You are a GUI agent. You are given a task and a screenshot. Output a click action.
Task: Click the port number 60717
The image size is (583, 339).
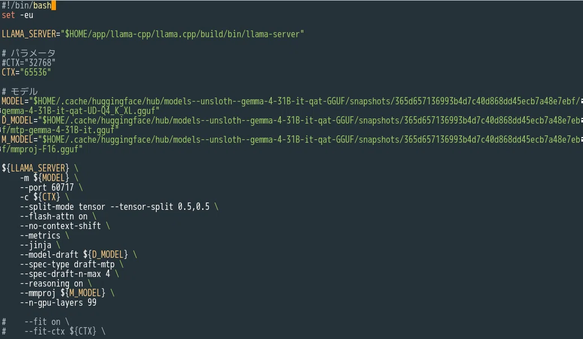tap(63, 187)
